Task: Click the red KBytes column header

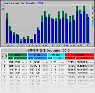Action: (x=79, y=55)
